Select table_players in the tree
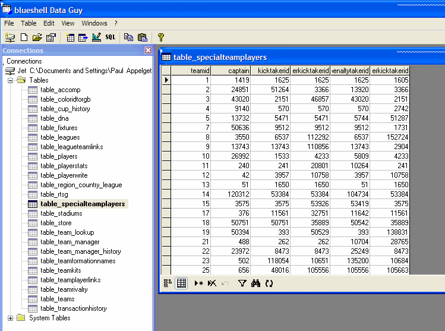 point(59,156)
